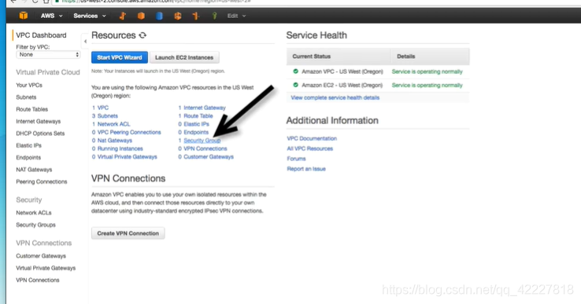This screenshot has width=581, height=304.
Task: Click the blue cylinder service shortcut icon
Action: click(159, 16)
